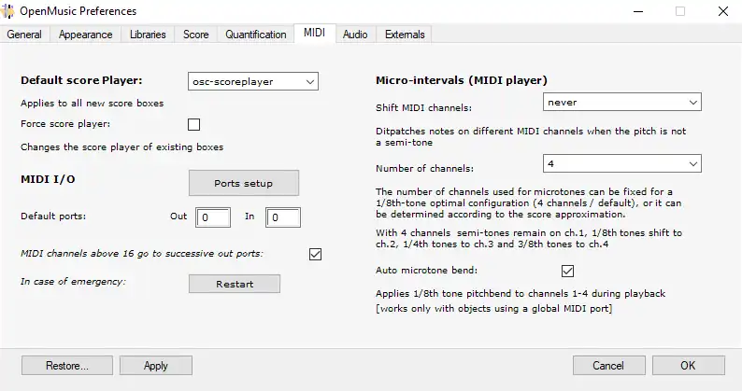Click the Restore... button
The width and height of the screenshot is (742, 391).
tap(66, 366)
